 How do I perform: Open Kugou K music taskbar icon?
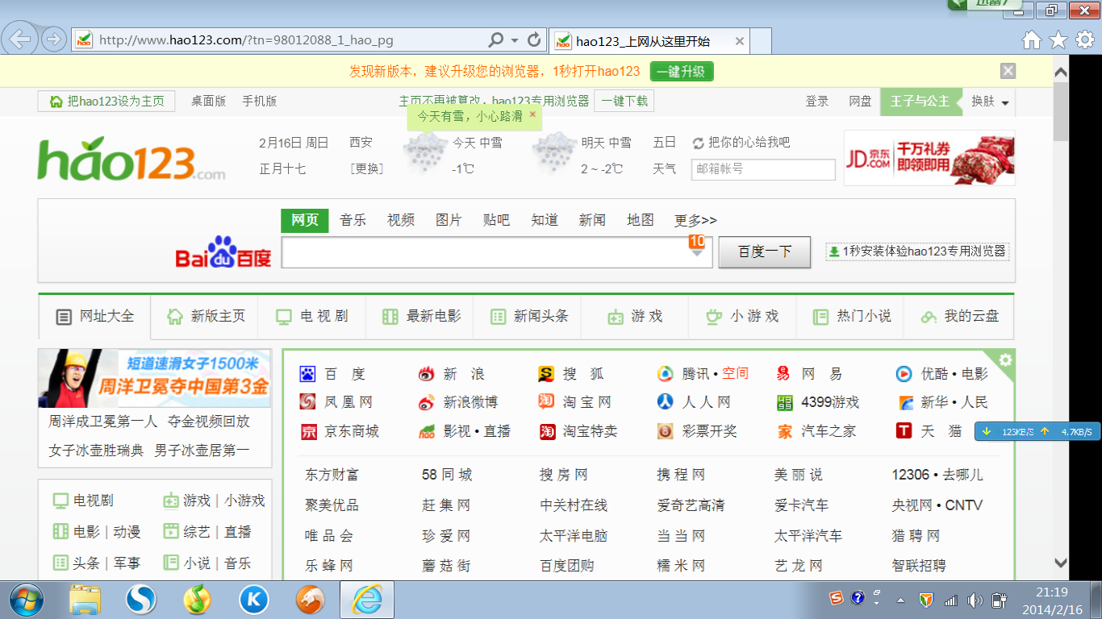click(x=254, y=599)
